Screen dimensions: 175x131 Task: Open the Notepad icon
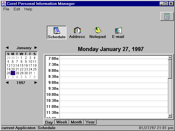click(98, 32)
